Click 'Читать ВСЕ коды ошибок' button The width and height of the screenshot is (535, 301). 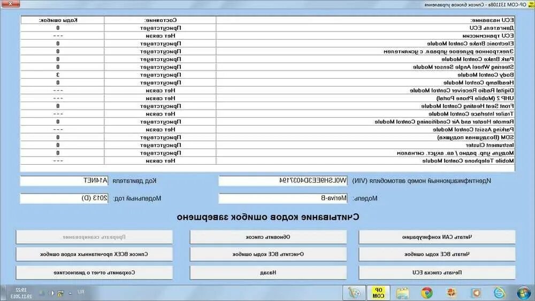[437, 254]
